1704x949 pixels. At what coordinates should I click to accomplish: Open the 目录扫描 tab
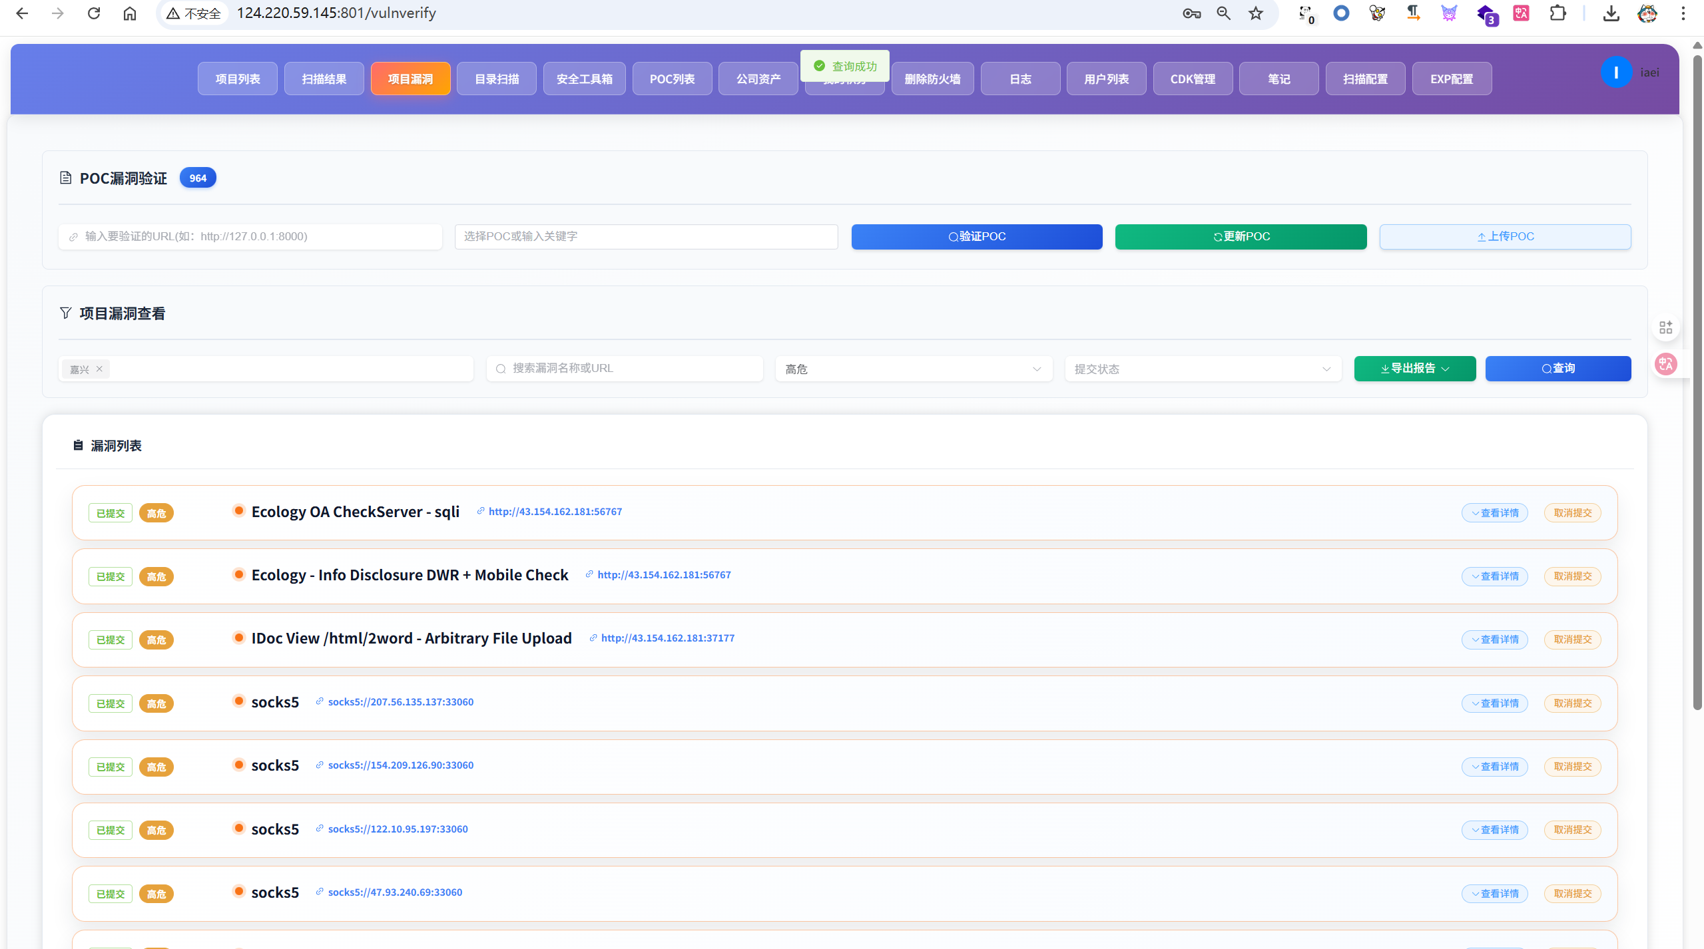click(497, 79)
